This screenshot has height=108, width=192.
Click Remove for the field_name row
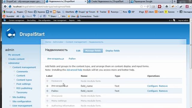click(163, 86)
